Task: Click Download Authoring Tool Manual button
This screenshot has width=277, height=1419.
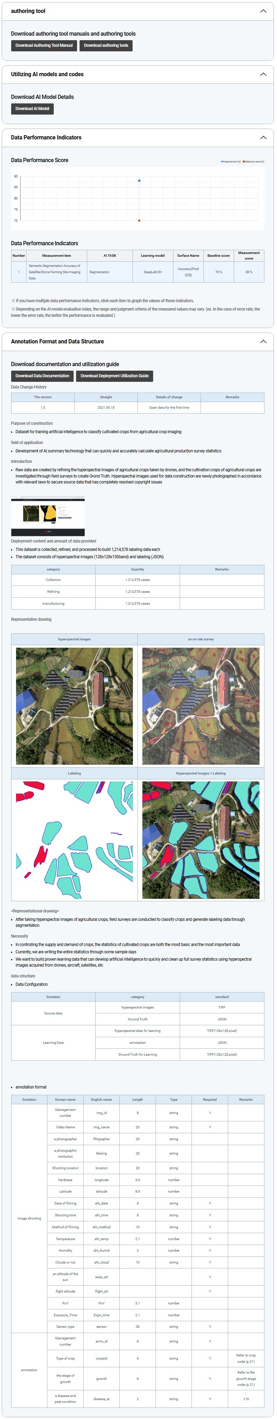Action: point(44,46)
